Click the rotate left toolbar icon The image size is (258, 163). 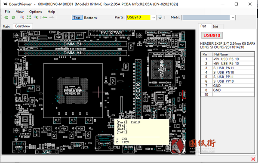pyautogui.click(x=6, y=17)
